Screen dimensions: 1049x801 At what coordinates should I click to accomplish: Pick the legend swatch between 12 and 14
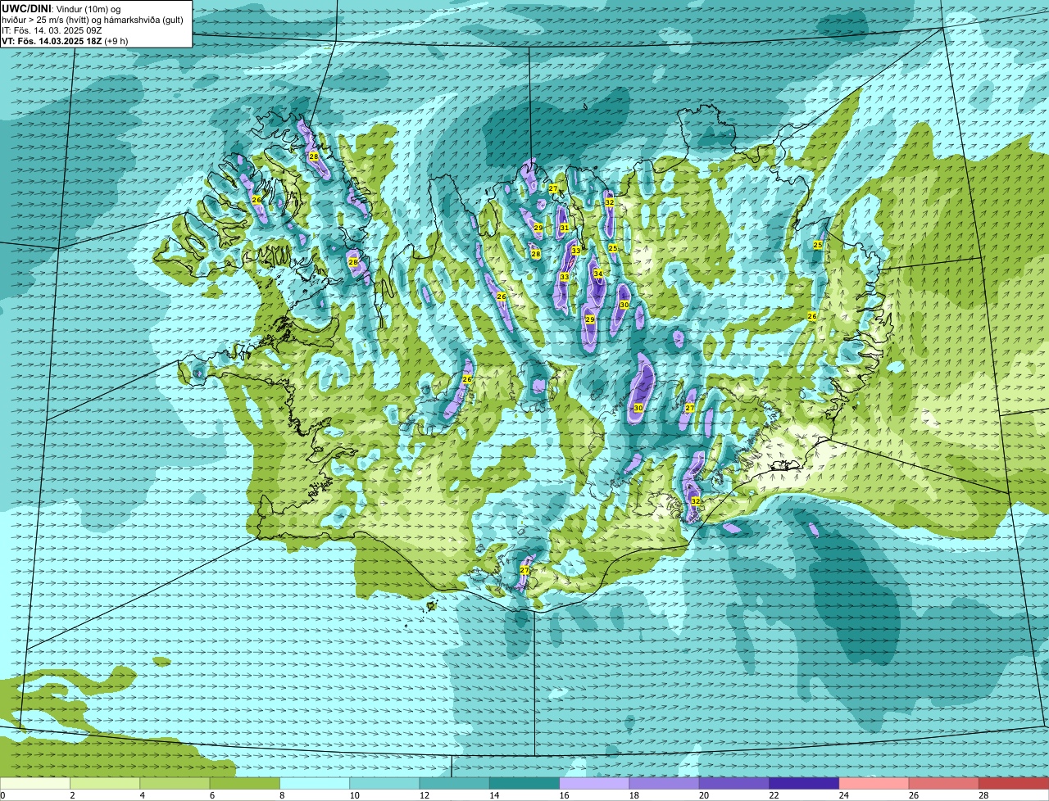pyautogui.click(x=455, y=783)
